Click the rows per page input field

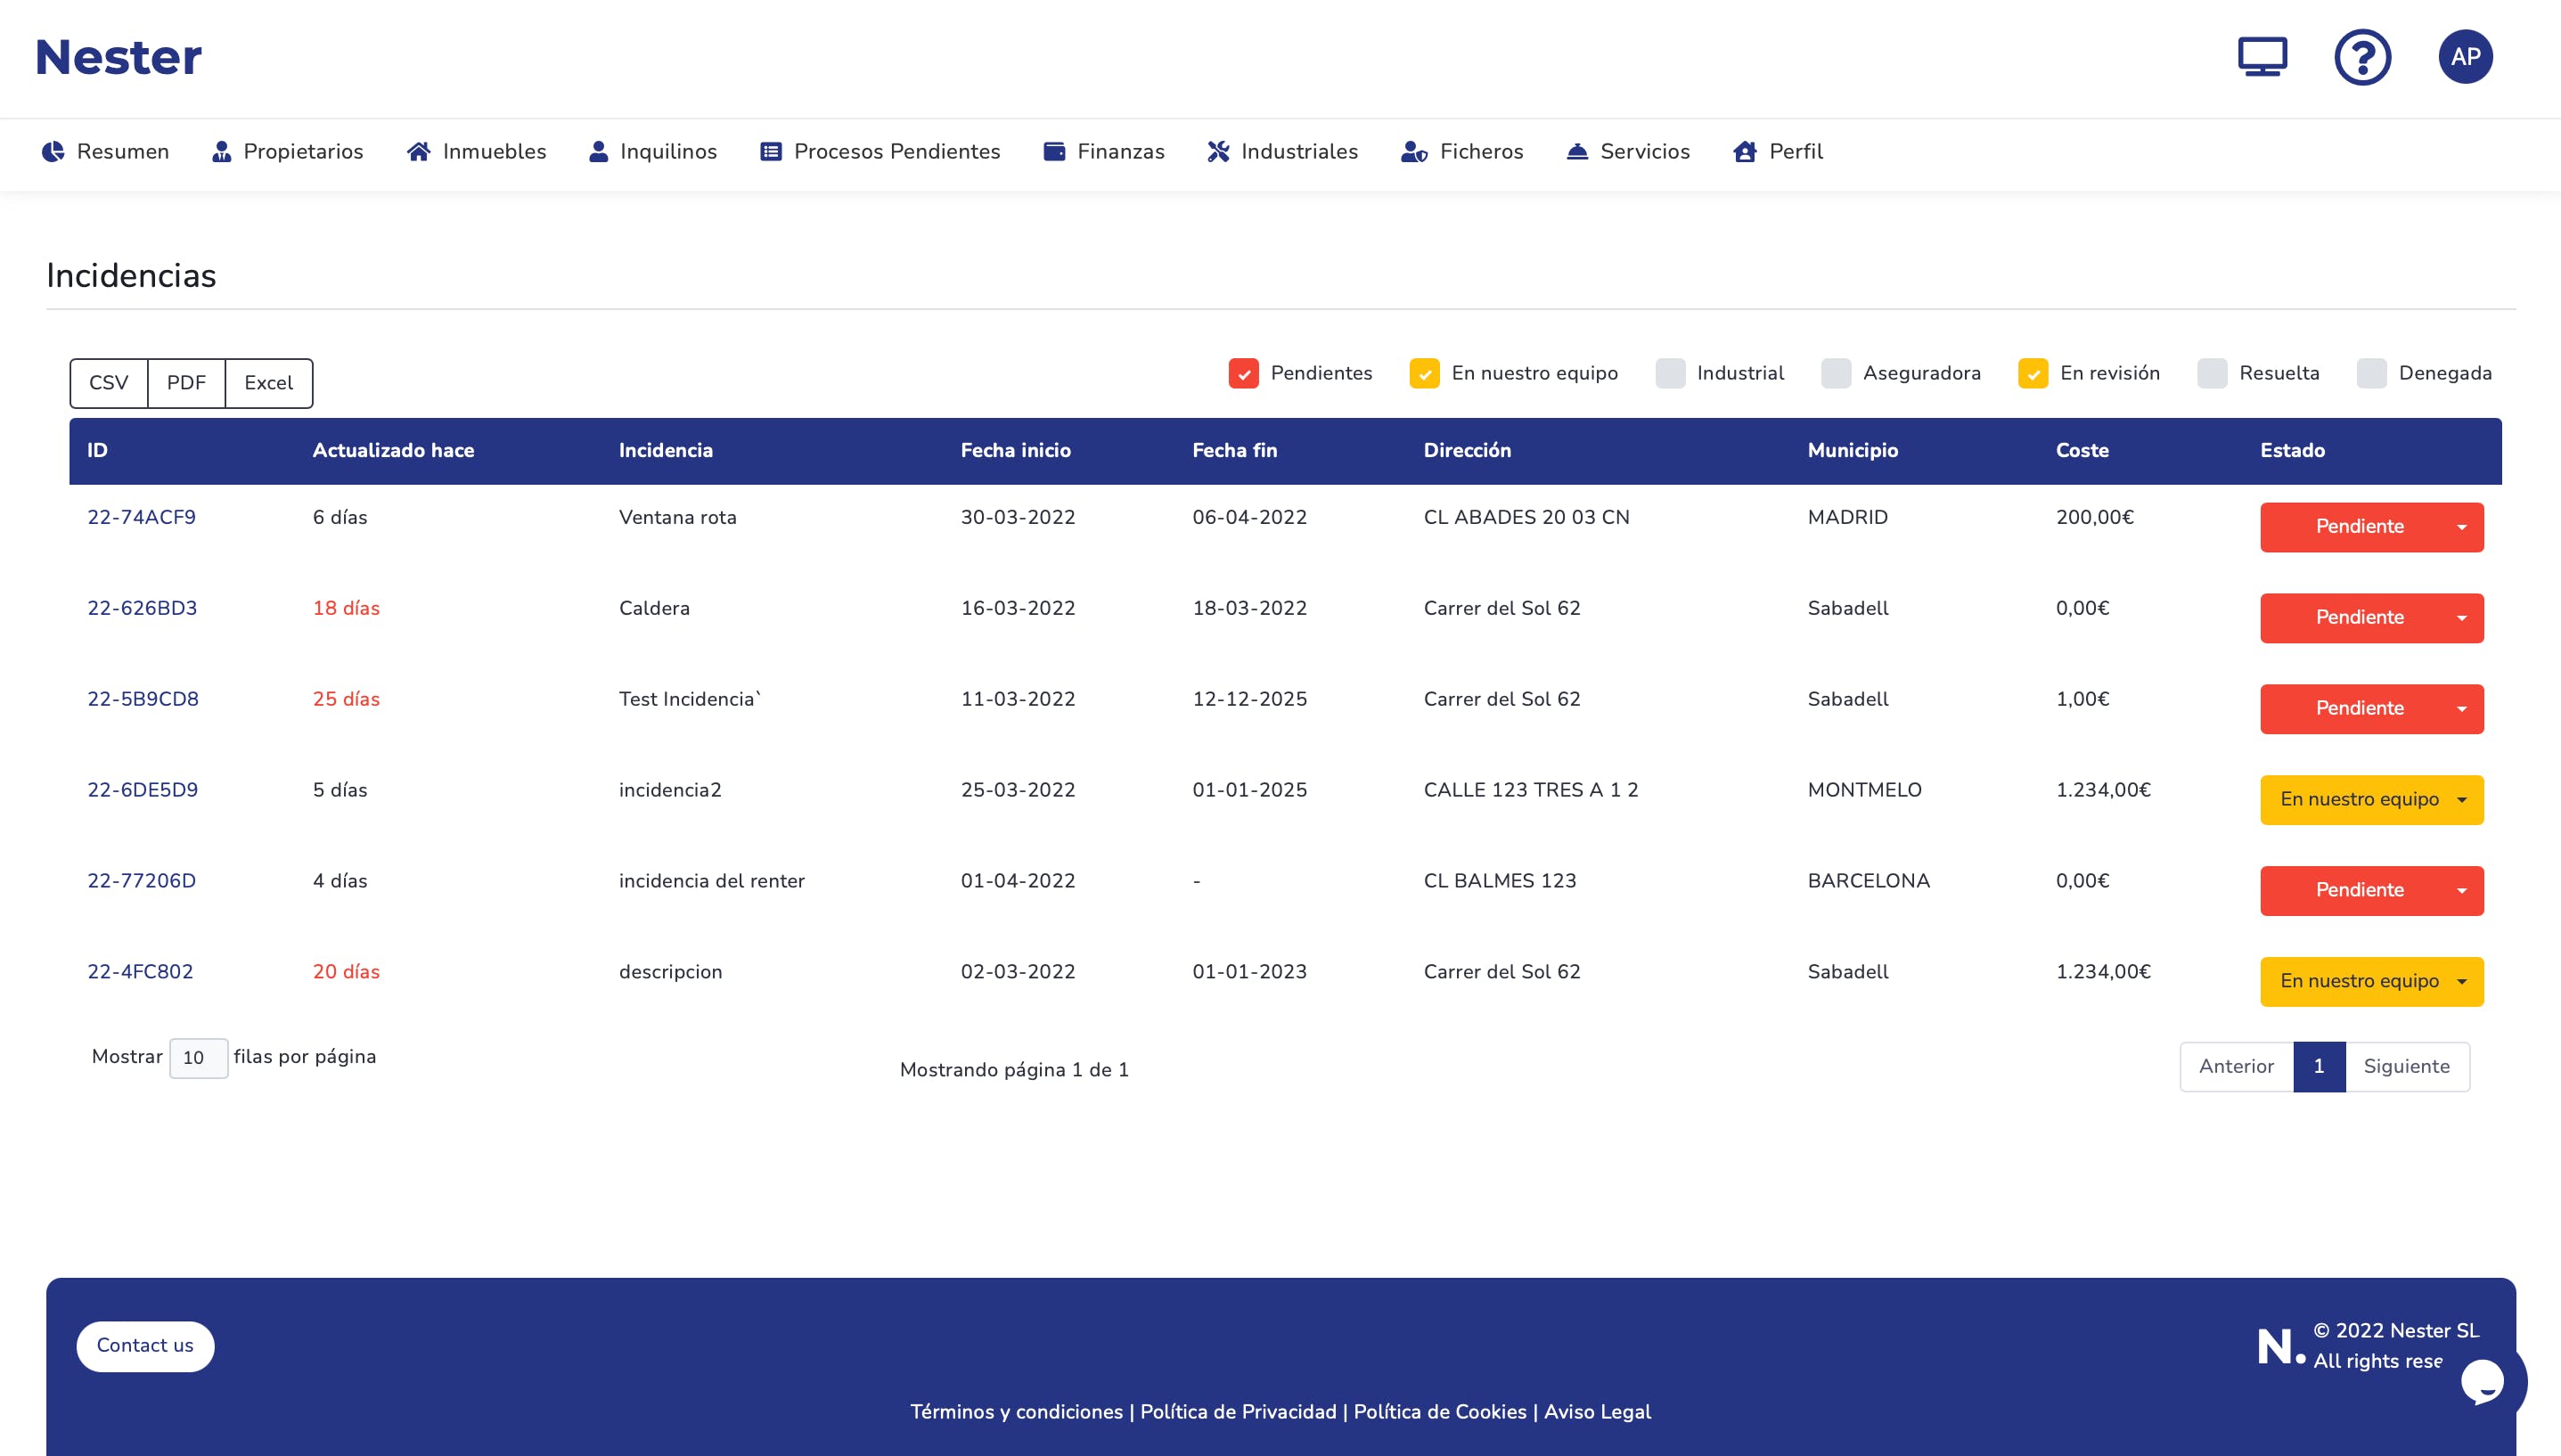click(198, 1058)
